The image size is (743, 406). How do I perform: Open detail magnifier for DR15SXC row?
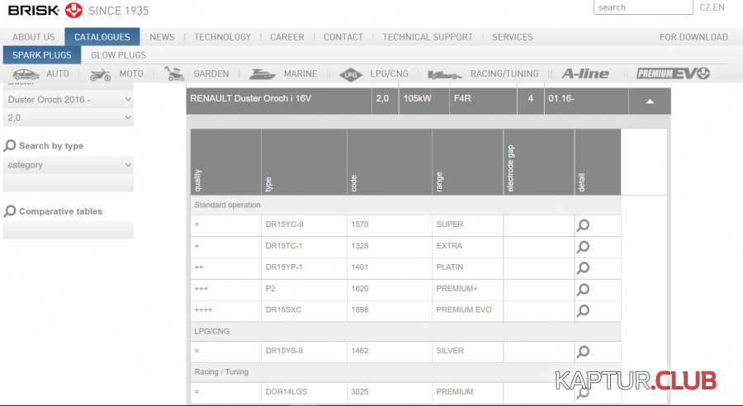pos(583,311)
